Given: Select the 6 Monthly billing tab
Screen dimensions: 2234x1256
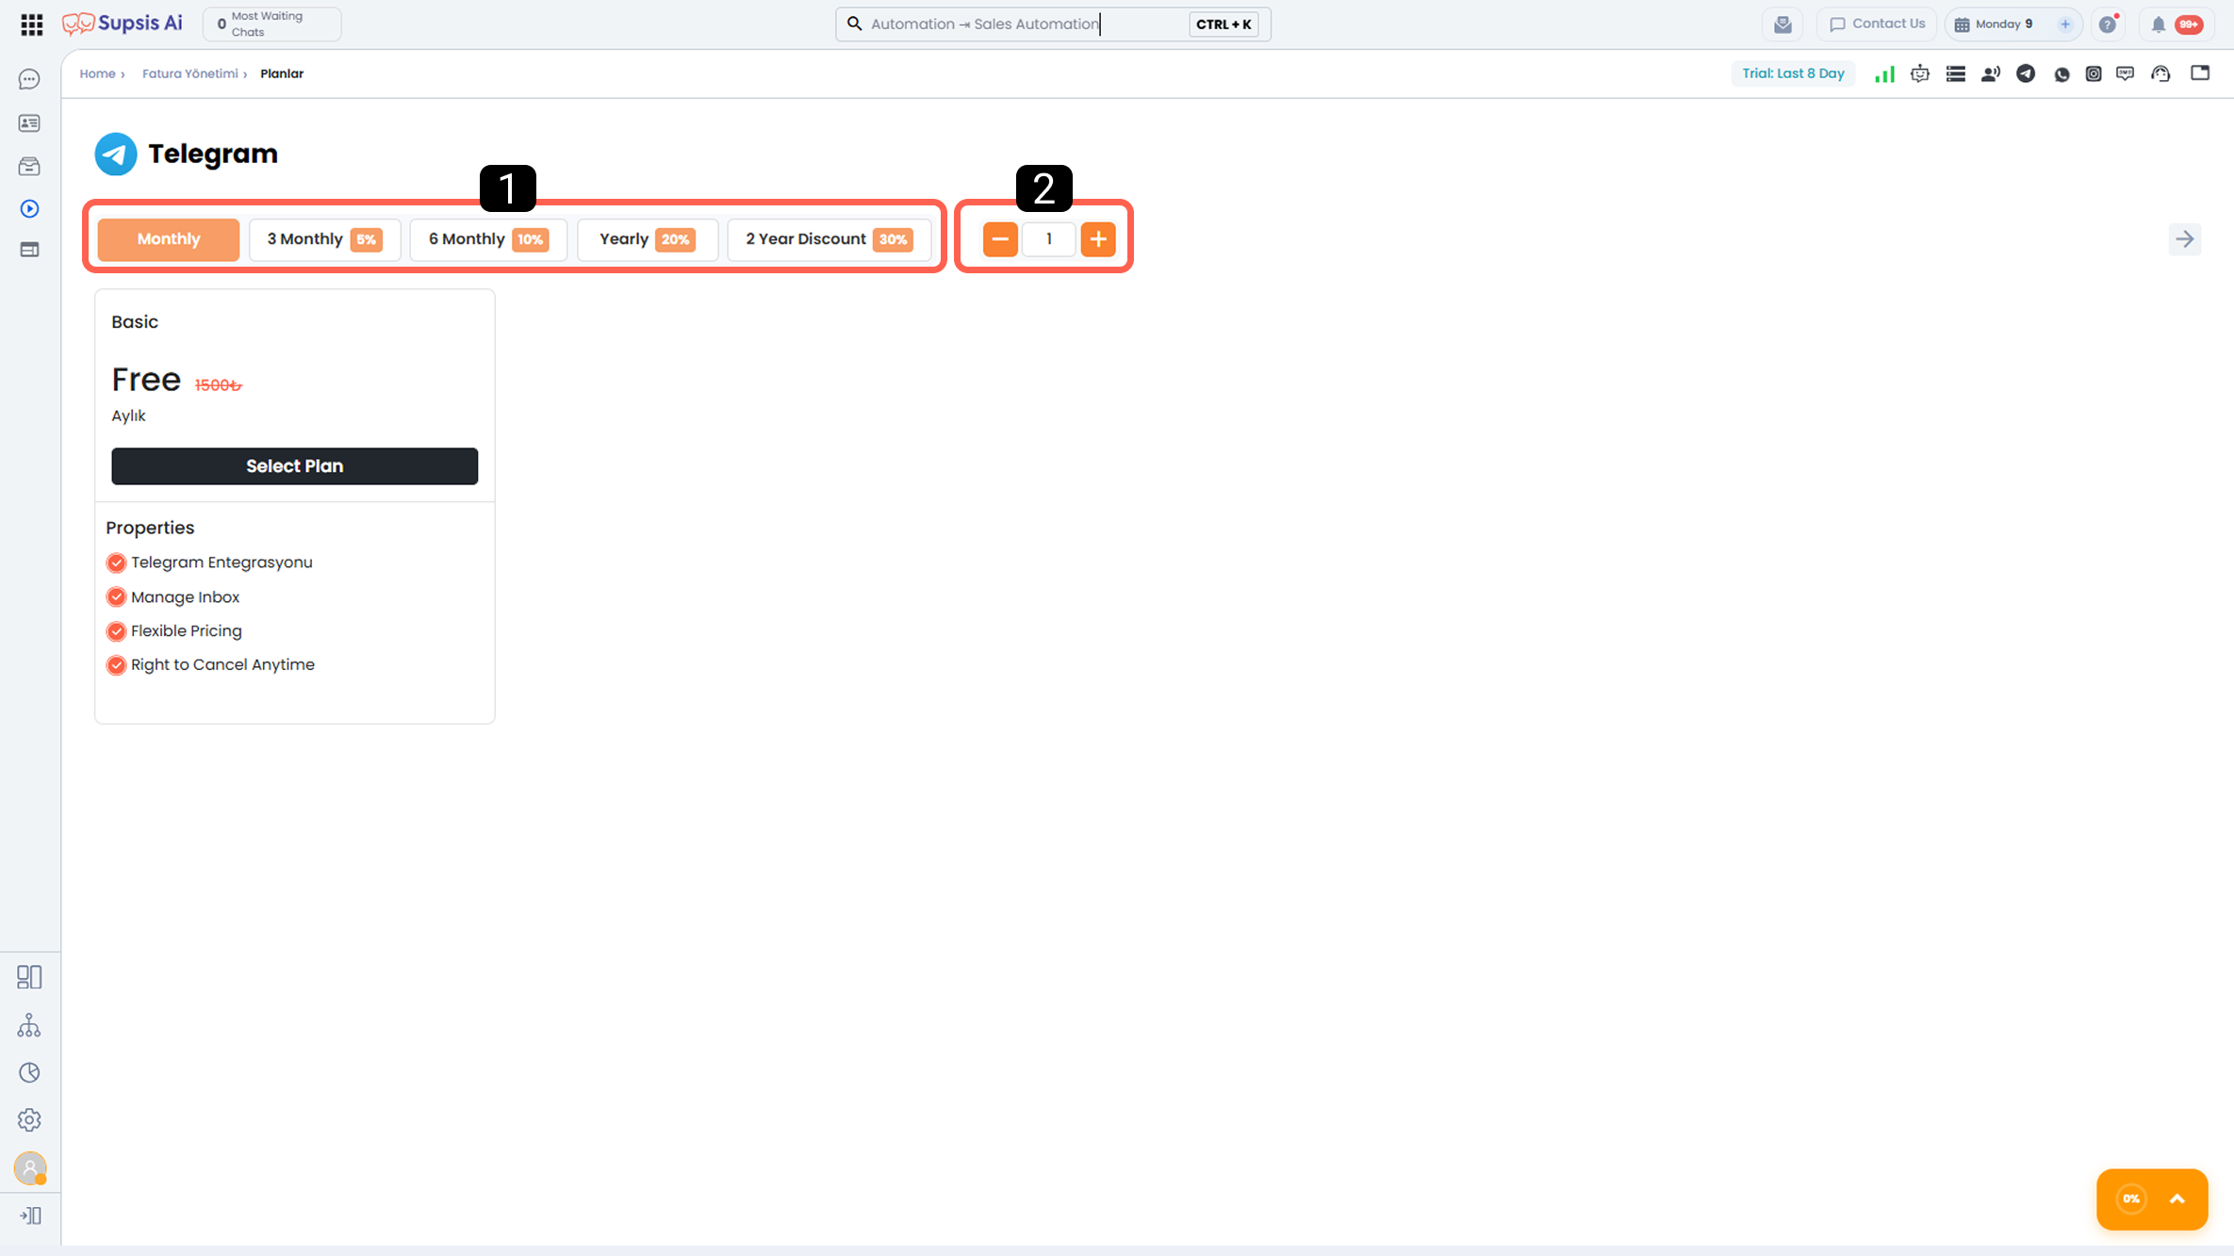Looking at the screenshot, I should (x=488, y=239).
